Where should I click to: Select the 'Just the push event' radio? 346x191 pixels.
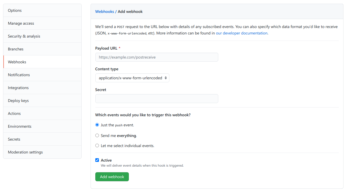click(x=97, y=125)
